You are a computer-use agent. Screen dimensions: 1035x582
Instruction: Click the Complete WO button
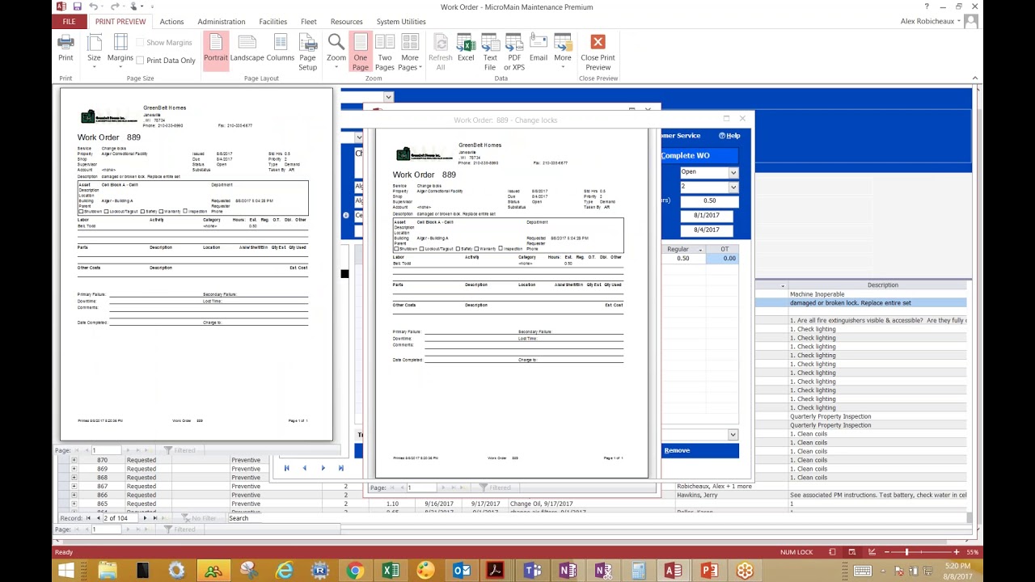[x=686, y=155]
